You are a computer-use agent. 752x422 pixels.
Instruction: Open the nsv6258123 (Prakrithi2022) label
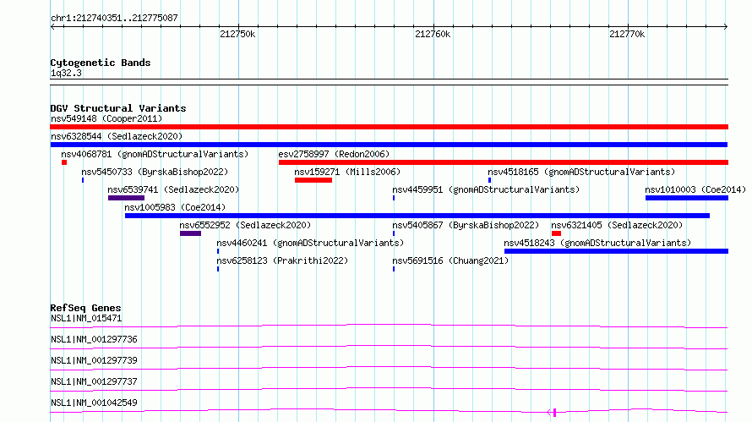coord(282,260)
